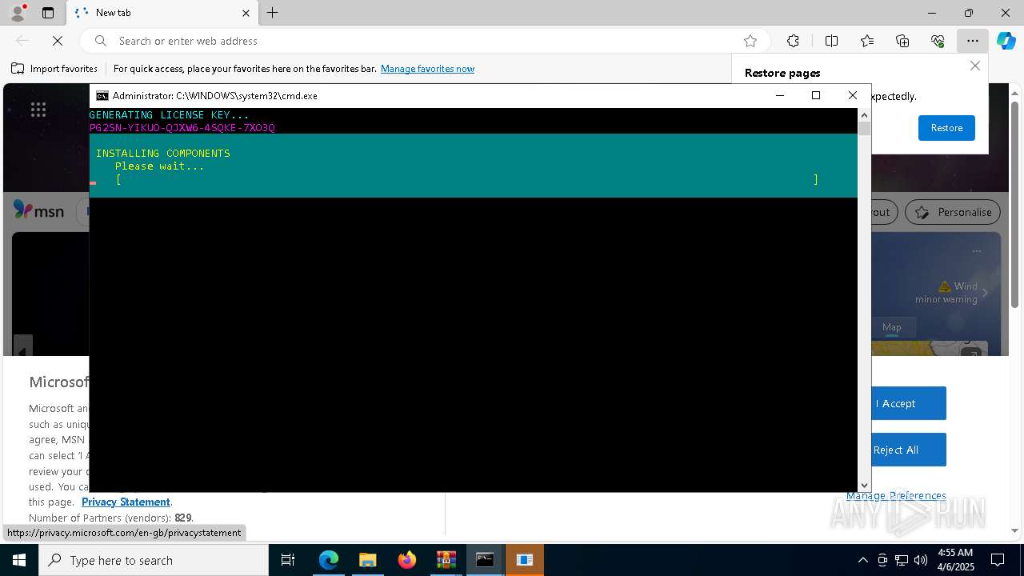Viewport: 1024px width, 576px height.
Task: Open File Explorer from taskbar
Action: (367, 560)
